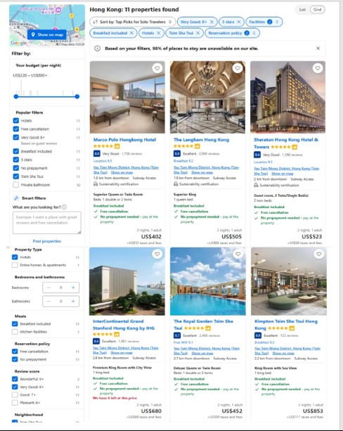Check the 'Private bathroom' filter
The image size is (343, 431).
(16, 185)
